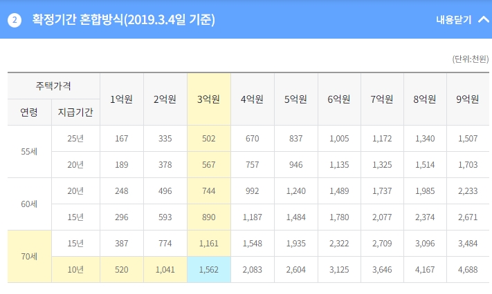
Task: Click the highlighted cell value 567
Action: click(x=209, y=165)
